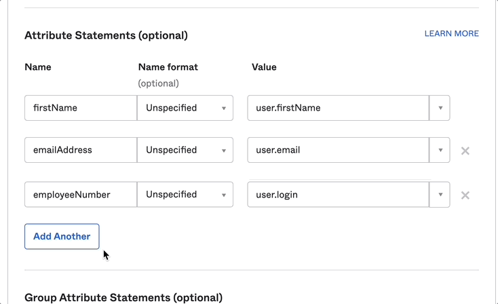Show value options arrow next to user.login

tap(440, 195)
